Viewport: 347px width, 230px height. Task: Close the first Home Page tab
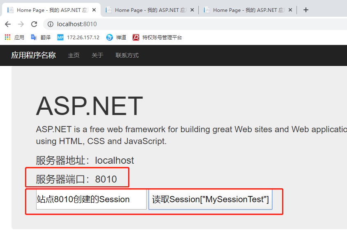pos(94,10)
